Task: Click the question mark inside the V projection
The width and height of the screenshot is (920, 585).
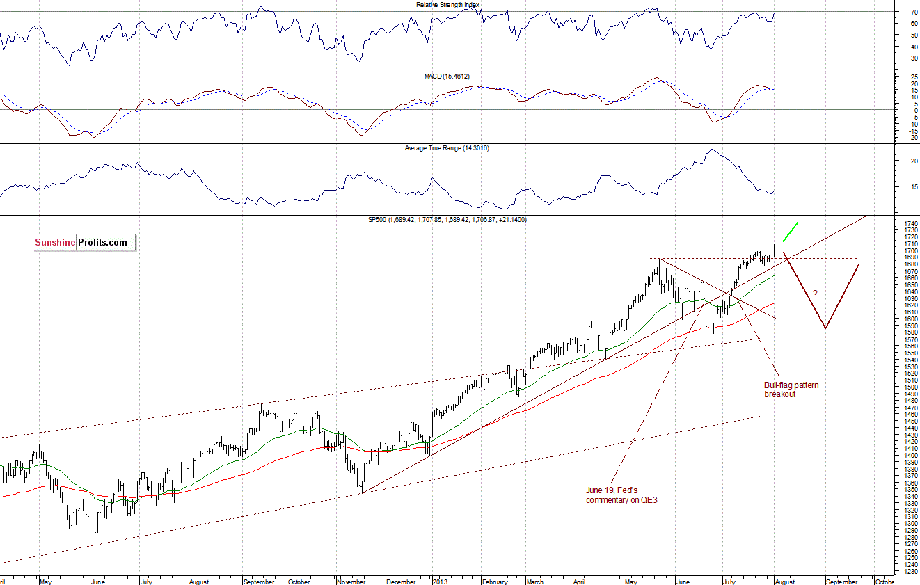Action: coord(815,293)
